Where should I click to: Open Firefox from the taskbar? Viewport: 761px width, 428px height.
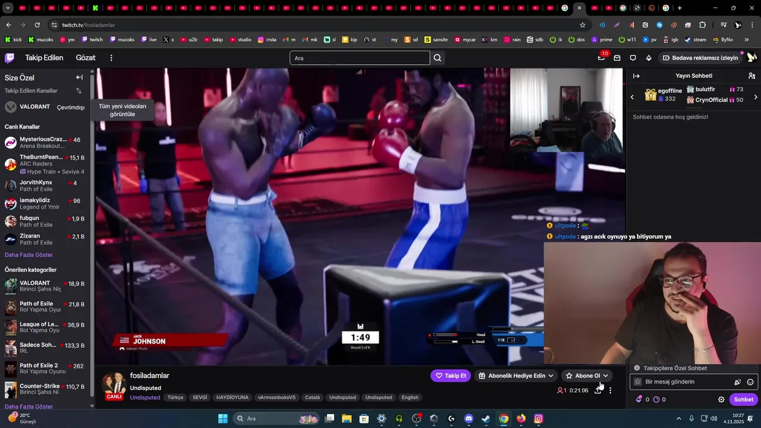coord(521,418)
